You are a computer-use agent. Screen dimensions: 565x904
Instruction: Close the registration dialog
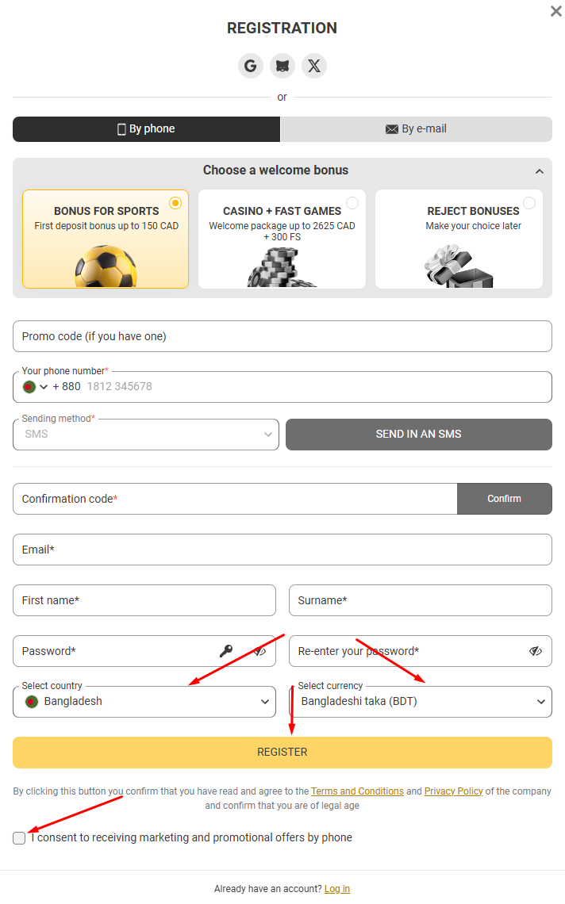pyautogui.click(x=555, y=11)
